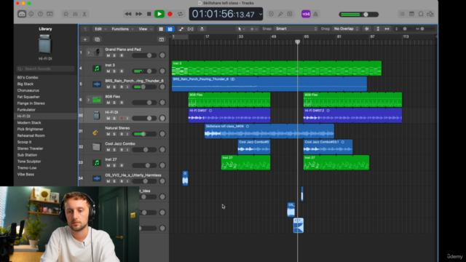Adjust pan knob on Inst 27 track

162,165
